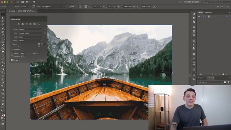The image size is (231, 130).
Task: Switch Libraries to grid view
Action: (225, 82)
